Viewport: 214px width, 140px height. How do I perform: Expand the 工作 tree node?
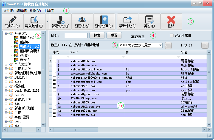click(6, 112)
